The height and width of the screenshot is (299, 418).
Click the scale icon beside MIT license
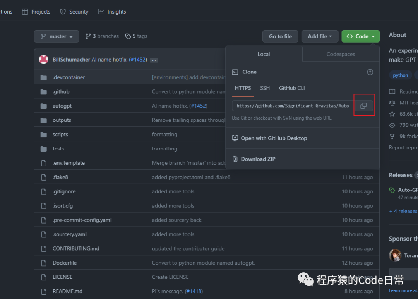click(x=392, y=103)
